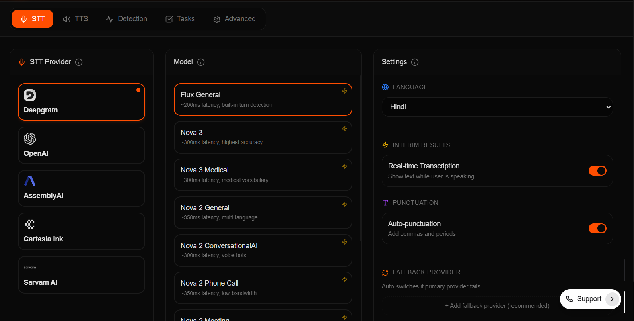This screenshot has height=321, width=634.
Task: Click the '~350ms latency, low-bandwidth' text
Action: [219, 294]
